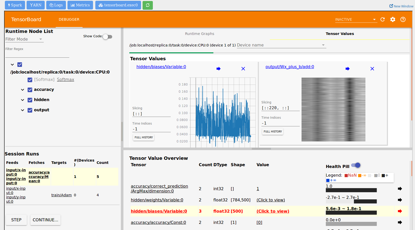Click blue arrow on hidden/biases/Variable:0 card
This screenshot has height=230, width=415.
click(x=218, y=69)
